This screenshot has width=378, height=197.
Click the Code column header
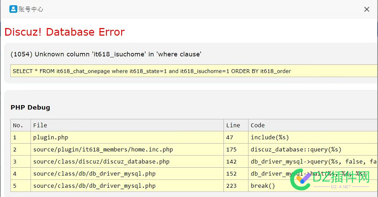point(258,125)
